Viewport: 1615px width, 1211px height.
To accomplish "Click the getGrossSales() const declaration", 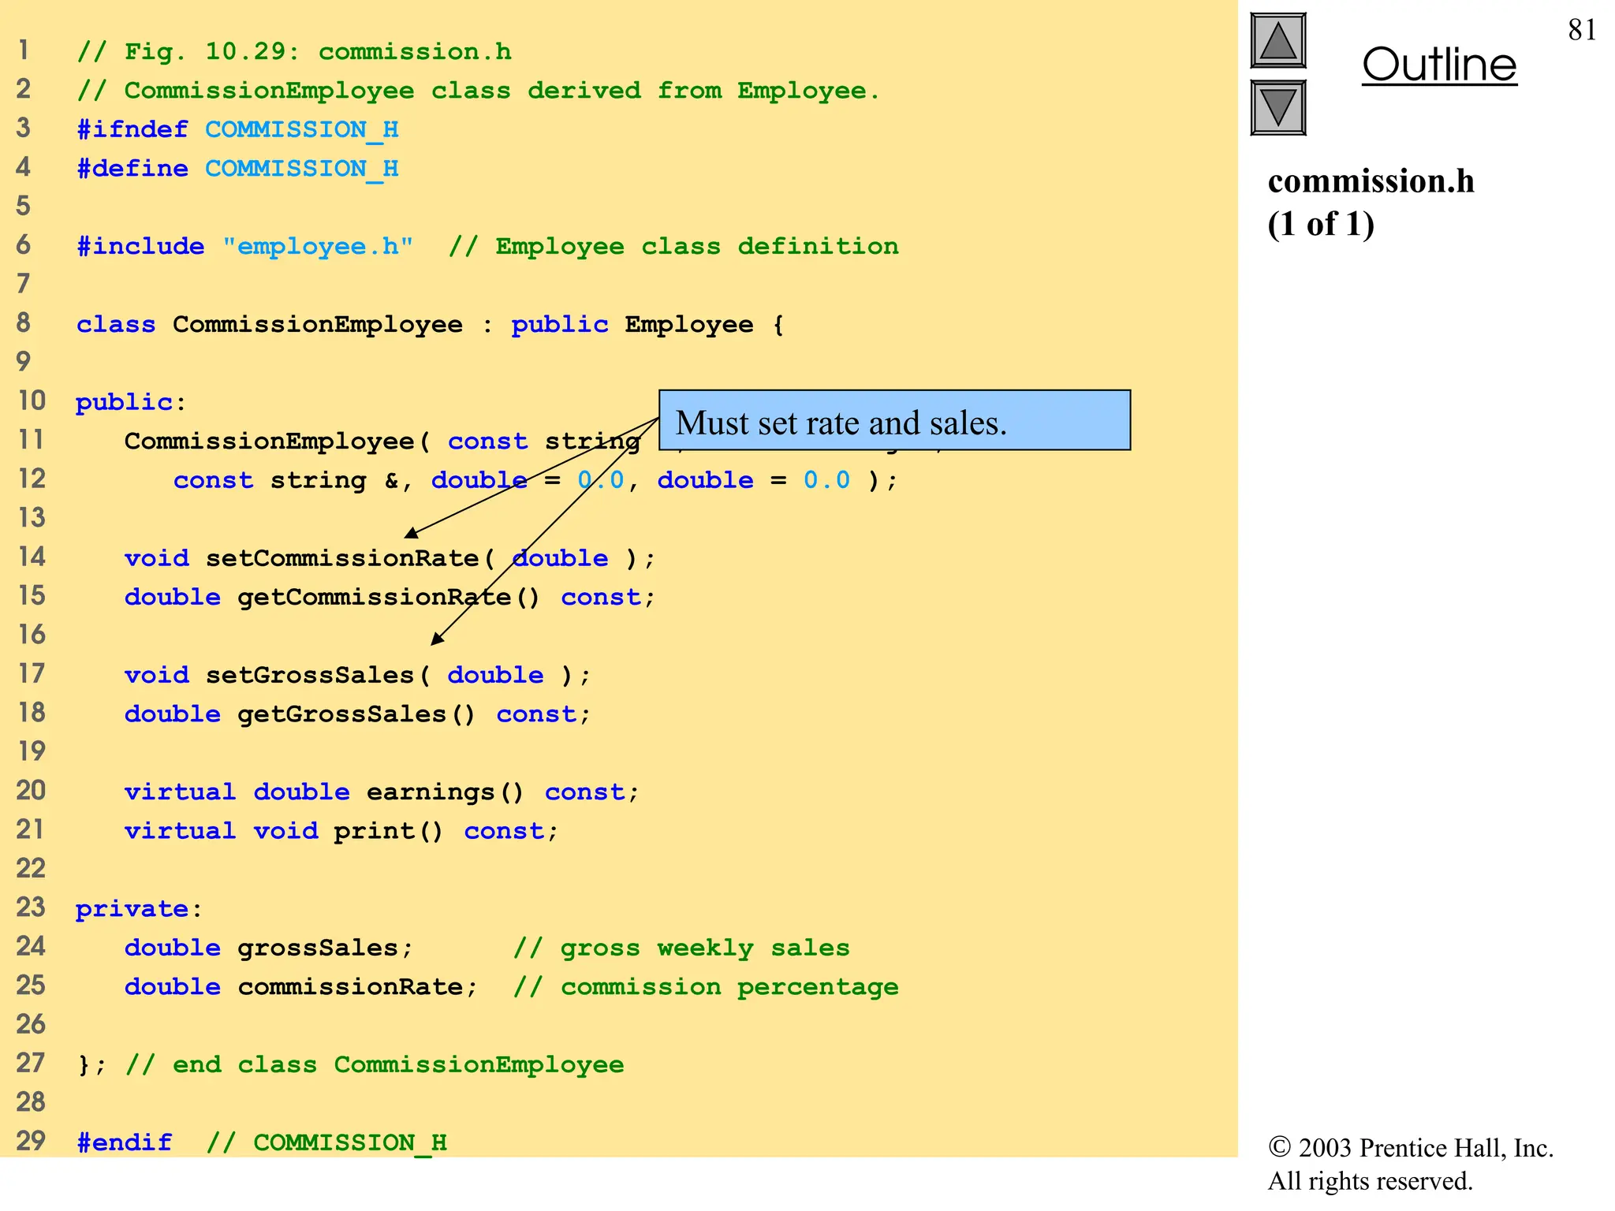I will [x=357, y=714].
